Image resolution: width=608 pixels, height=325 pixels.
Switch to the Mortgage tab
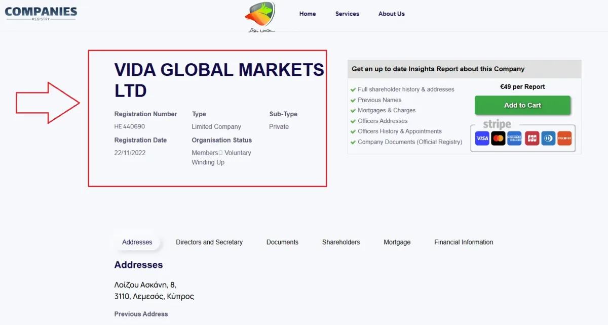397,242
